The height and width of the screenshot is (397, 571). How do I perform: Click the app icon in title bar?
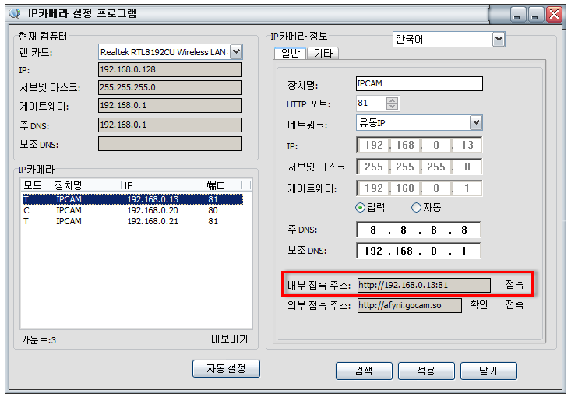[x=15, y=13]
